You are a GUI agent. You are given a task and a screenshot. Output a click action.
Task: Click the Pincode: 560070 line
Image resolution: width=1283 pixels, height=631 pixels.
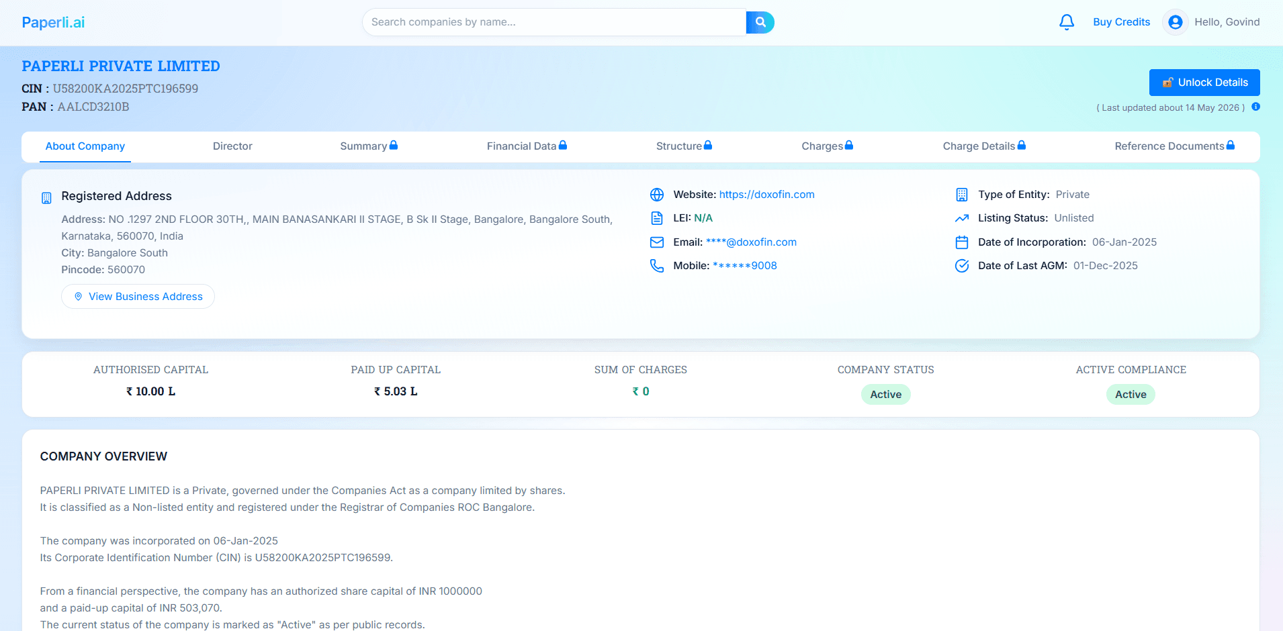pos(103,270)
